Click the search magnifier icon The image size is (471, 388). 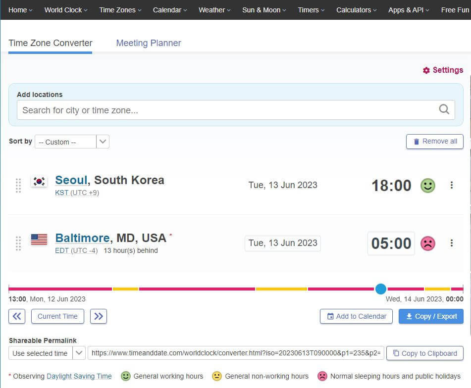(x=443, y=109)
